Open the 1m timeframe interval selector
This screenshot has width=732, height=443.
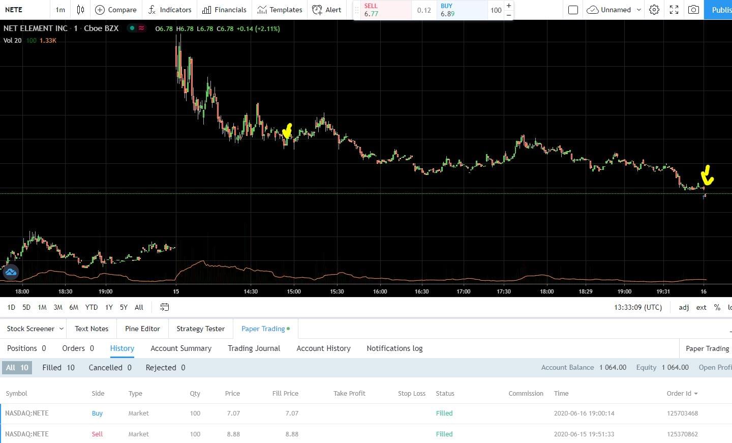tap(60, 10)
